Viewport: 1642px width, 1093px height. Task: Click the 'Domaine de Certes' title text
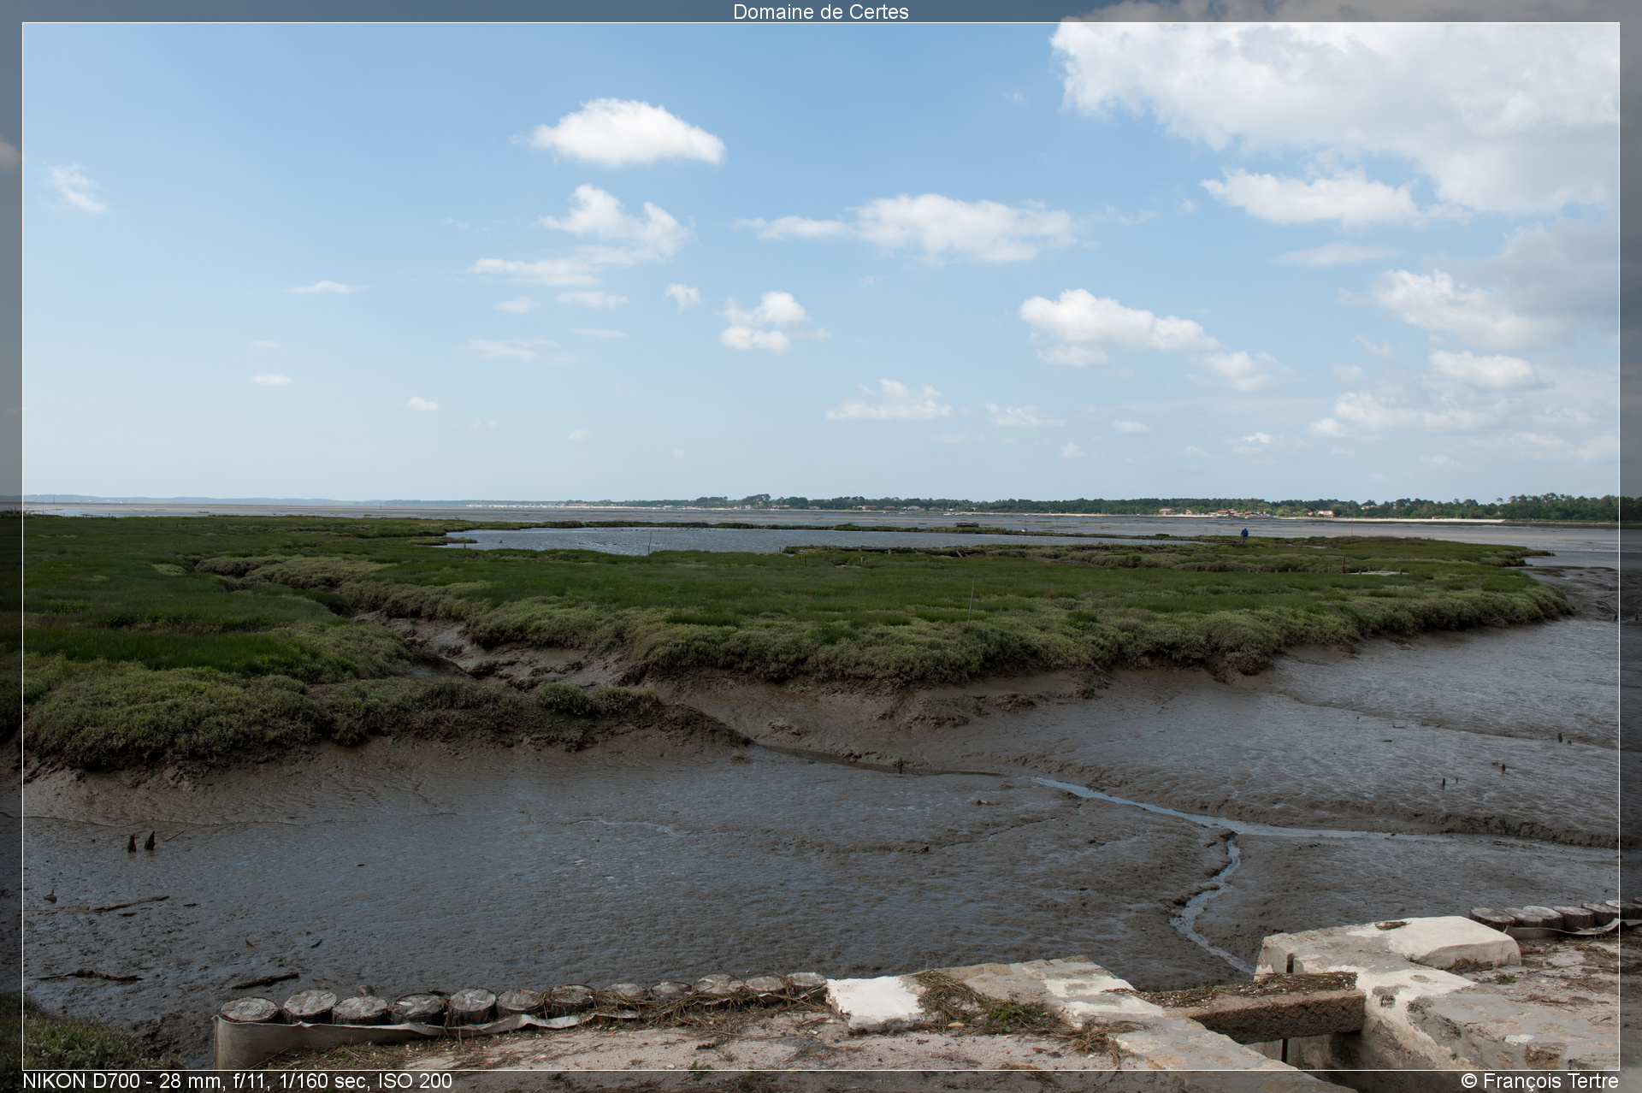(820, 11)
